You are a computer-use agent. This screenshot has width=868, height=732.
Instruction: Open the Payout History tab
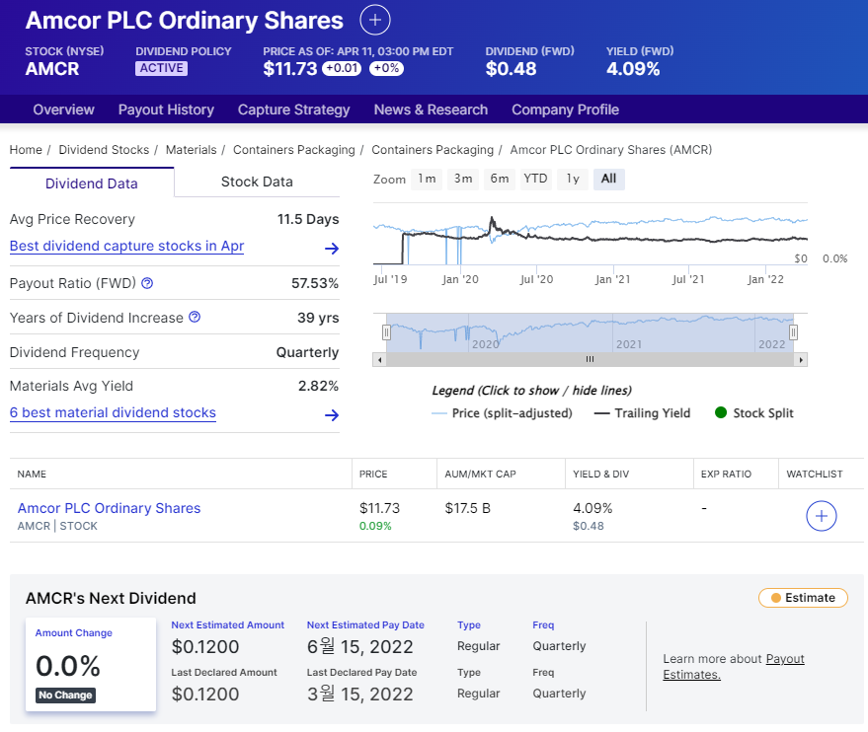[166, 110]
